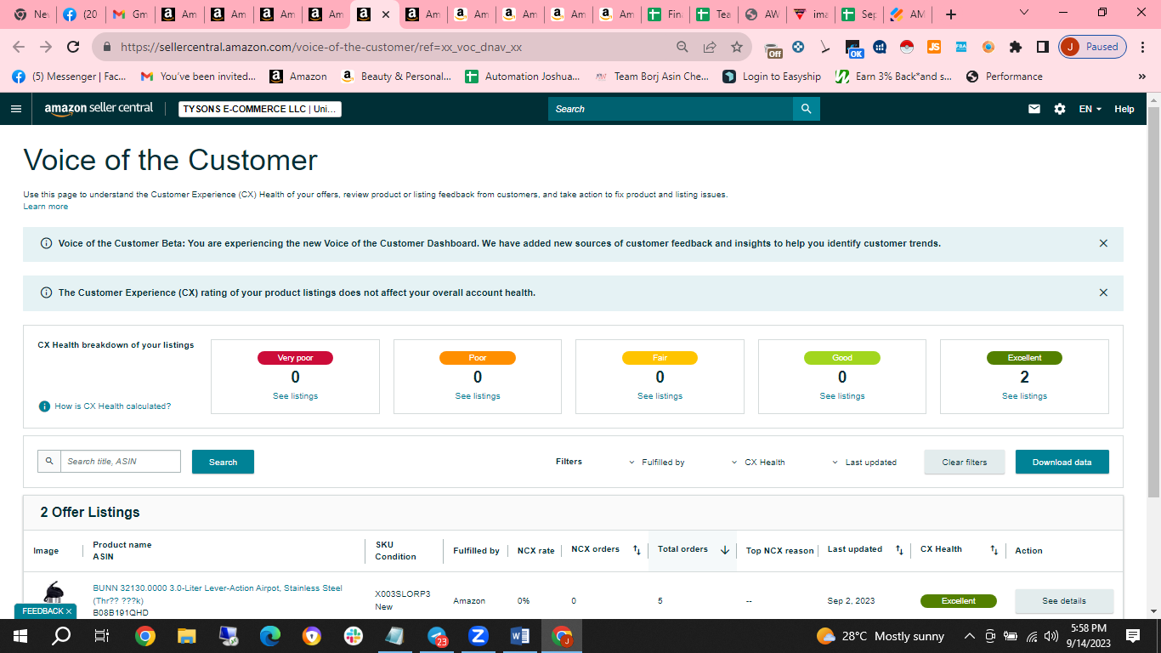1161x653 pixels.
Task: Sort the table by CX Health
Action: click(x=994, y=550)
